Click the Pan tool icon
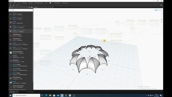Screen dimensions: 172x97 click(x=162, y=19)
